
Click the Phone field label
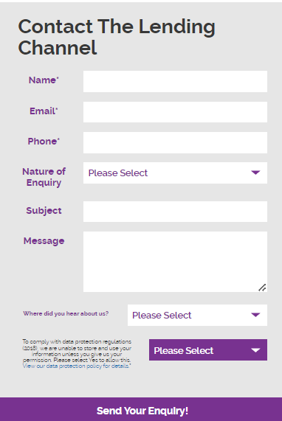(44, 142)
